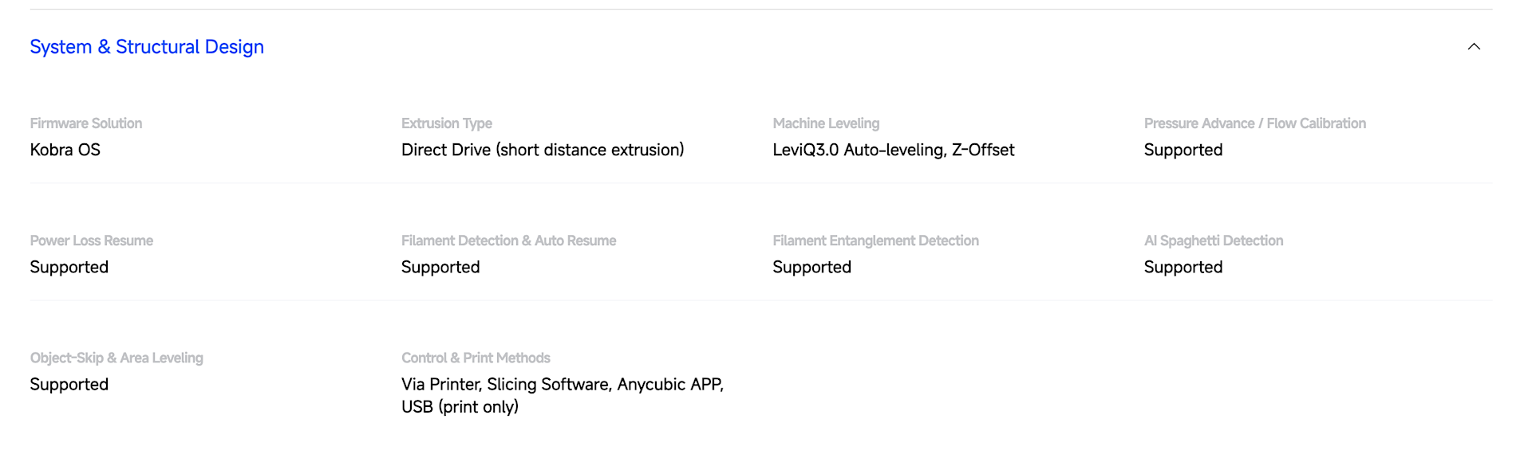Click the System & Structural Design heading

pyautogui.click(x=147, y=47)
